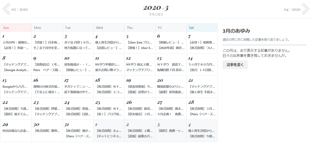Screen dimensions: 316x143
Task: Click the 今月に戻る link
Action: (x=158, y=14)
